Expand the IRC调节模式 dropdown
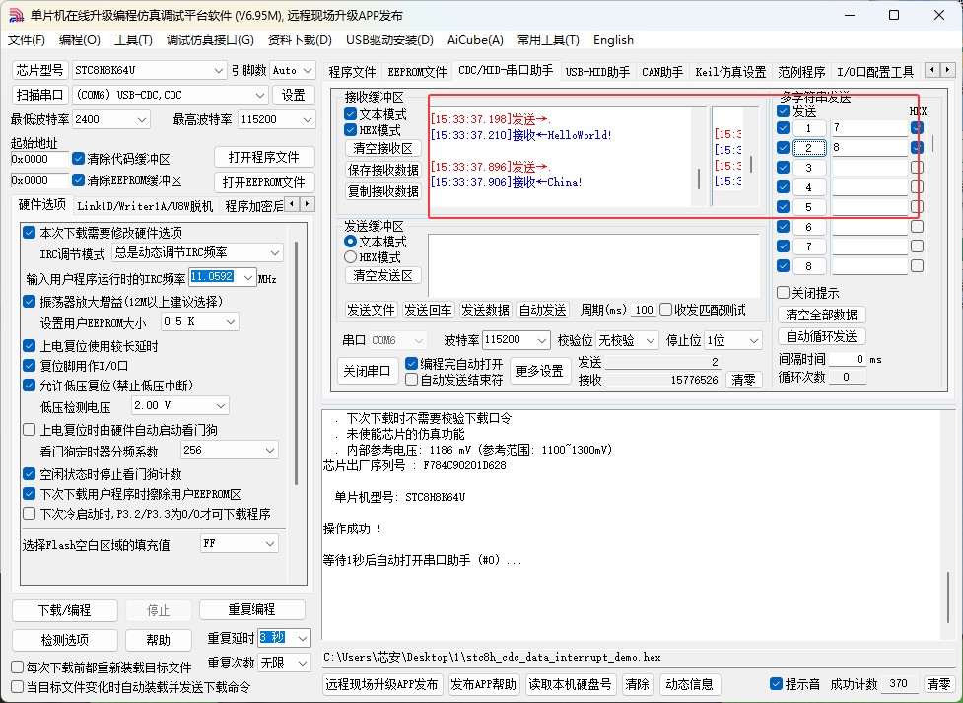 point(275,253)
